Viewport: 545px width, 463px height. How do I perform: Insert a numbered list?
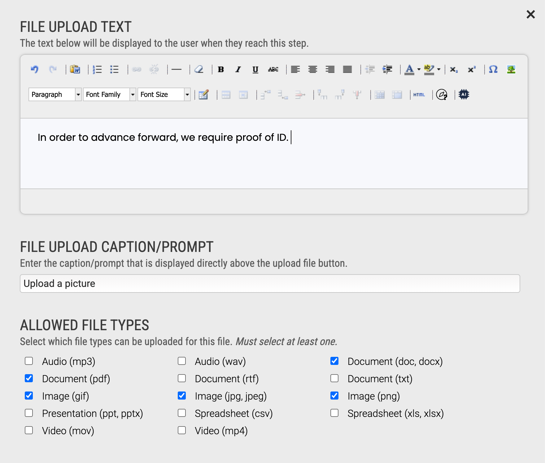(97, 69)
